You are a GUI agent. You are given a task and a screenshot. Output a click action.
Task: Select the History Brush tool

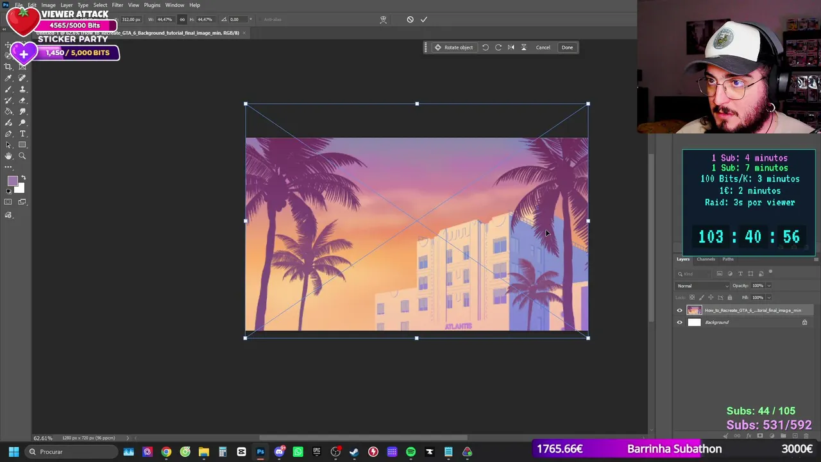click(x=8, y=100)
